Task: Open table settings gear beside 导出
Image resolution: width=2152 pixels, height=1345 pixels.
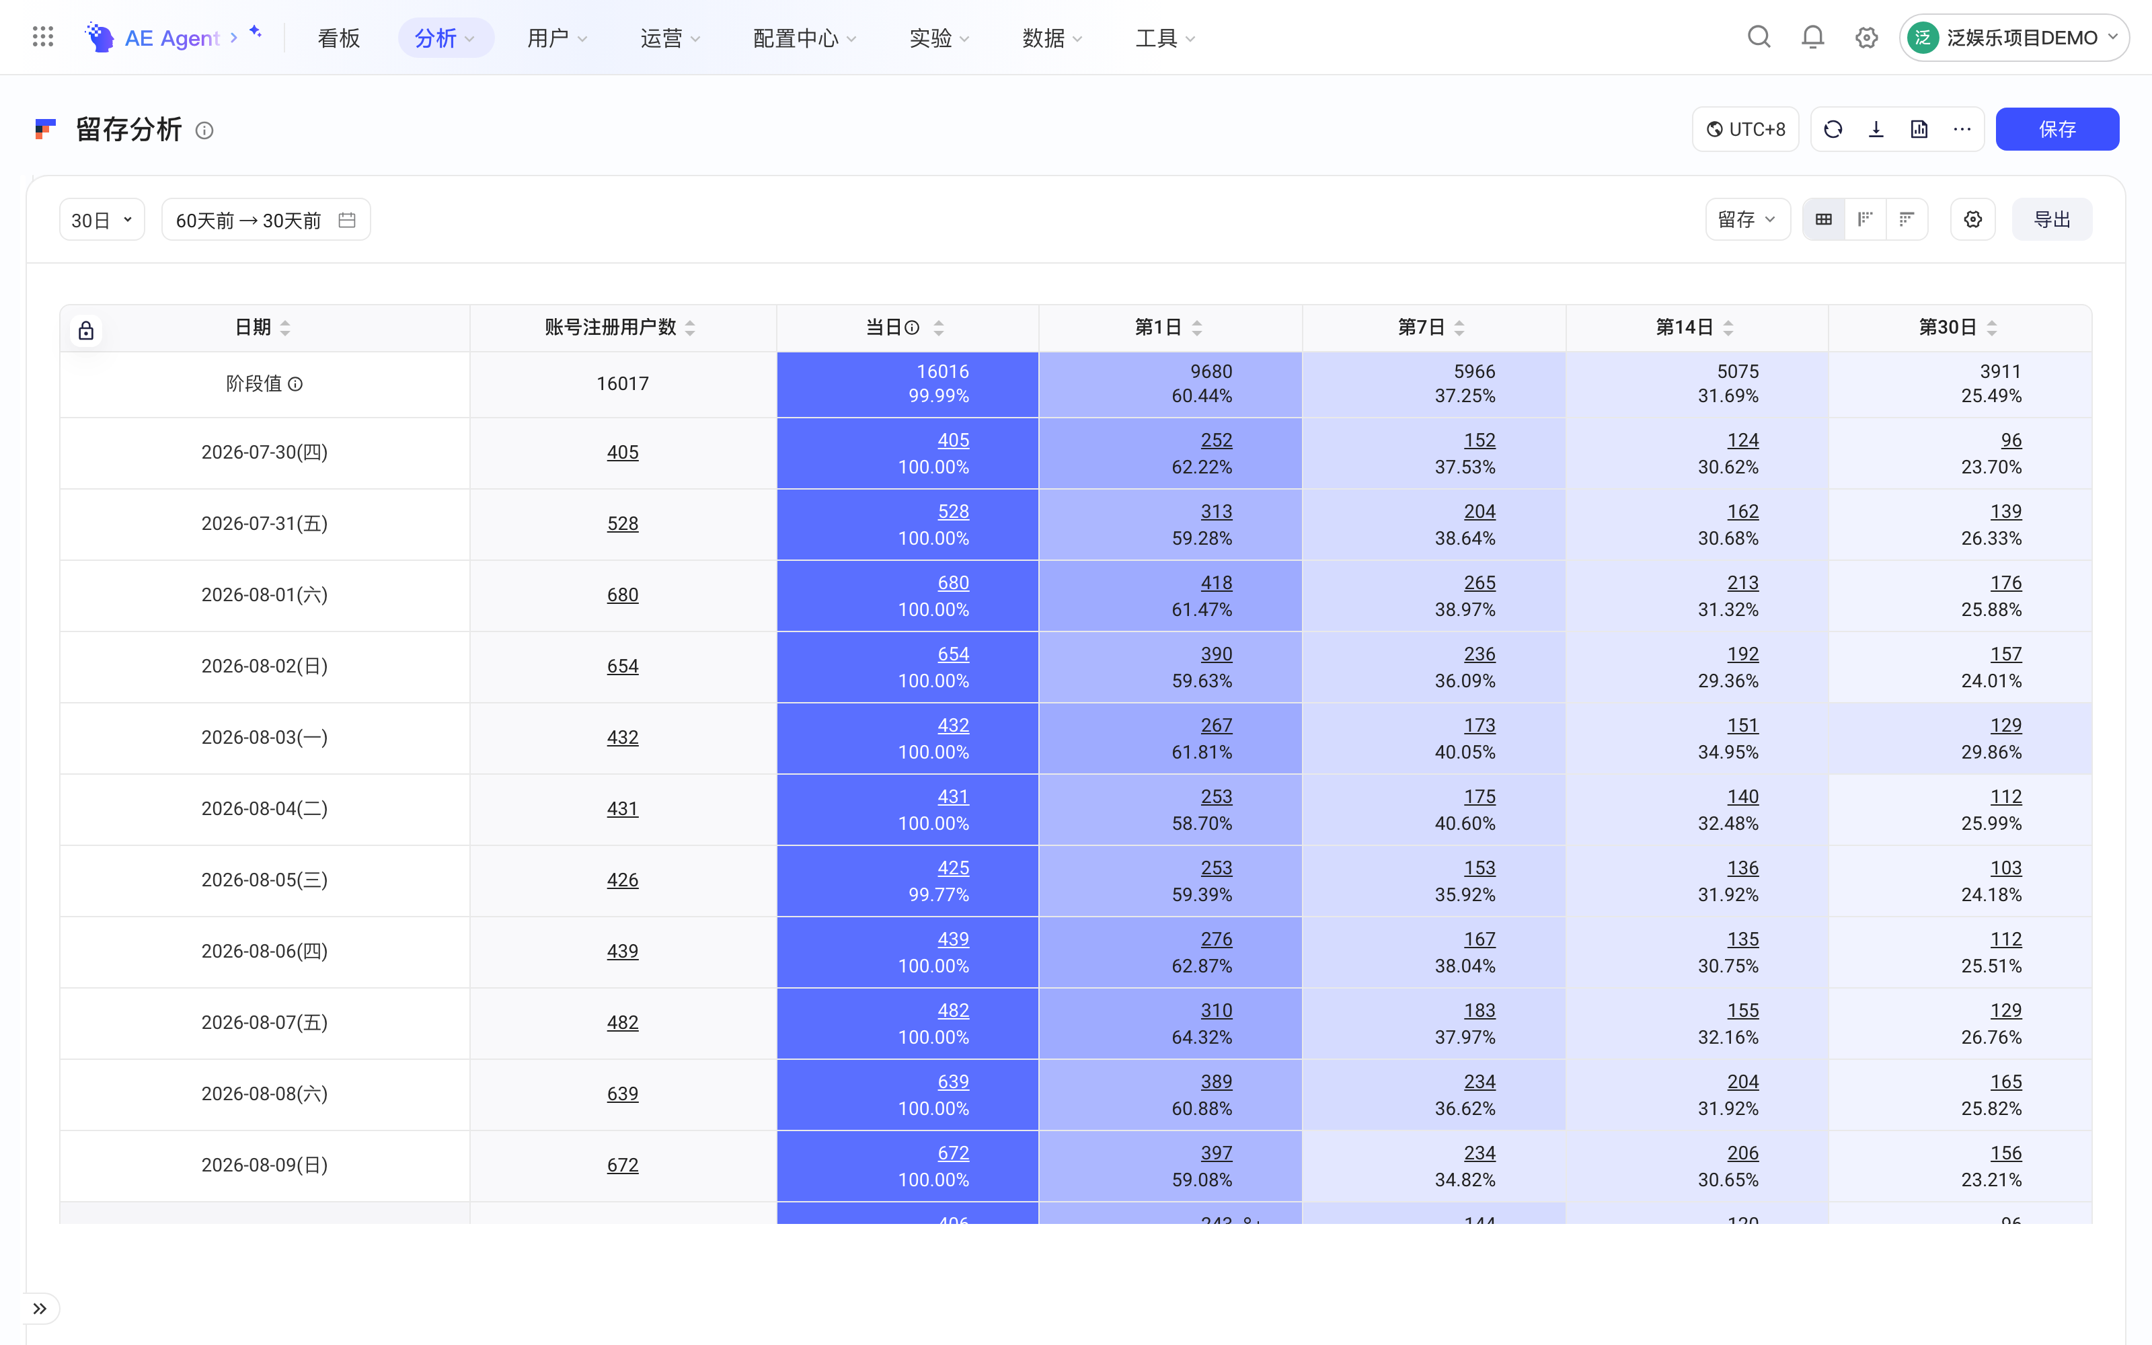Action: 1973,220
